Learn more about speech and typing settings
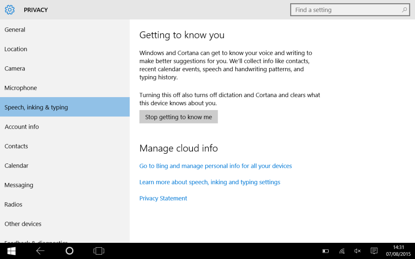This screenshot has height=259, width=415. tap(210, 182)
